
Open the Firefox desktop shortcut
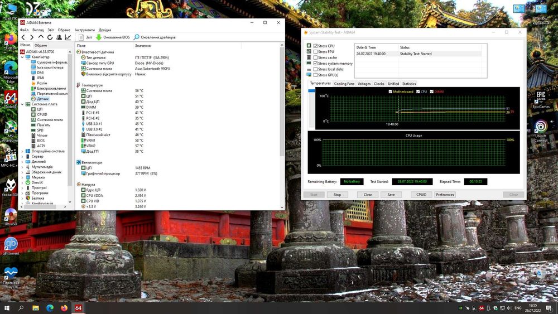(x=11, y=41)
